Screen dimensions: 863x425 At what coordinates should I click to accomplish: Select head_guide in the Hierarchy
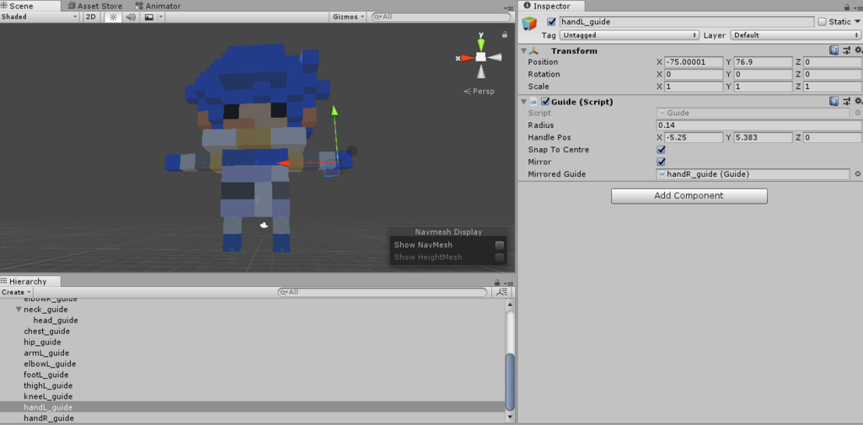(56, 321)
